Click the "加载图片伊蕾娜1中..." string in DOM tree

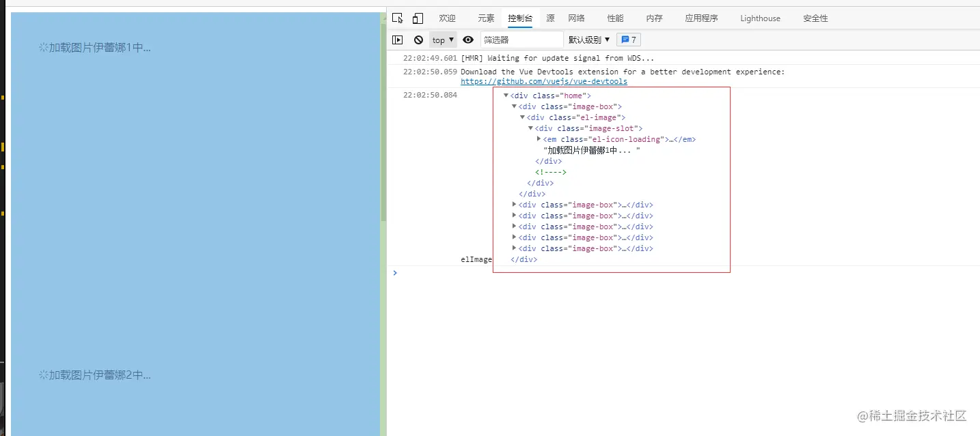592,150
